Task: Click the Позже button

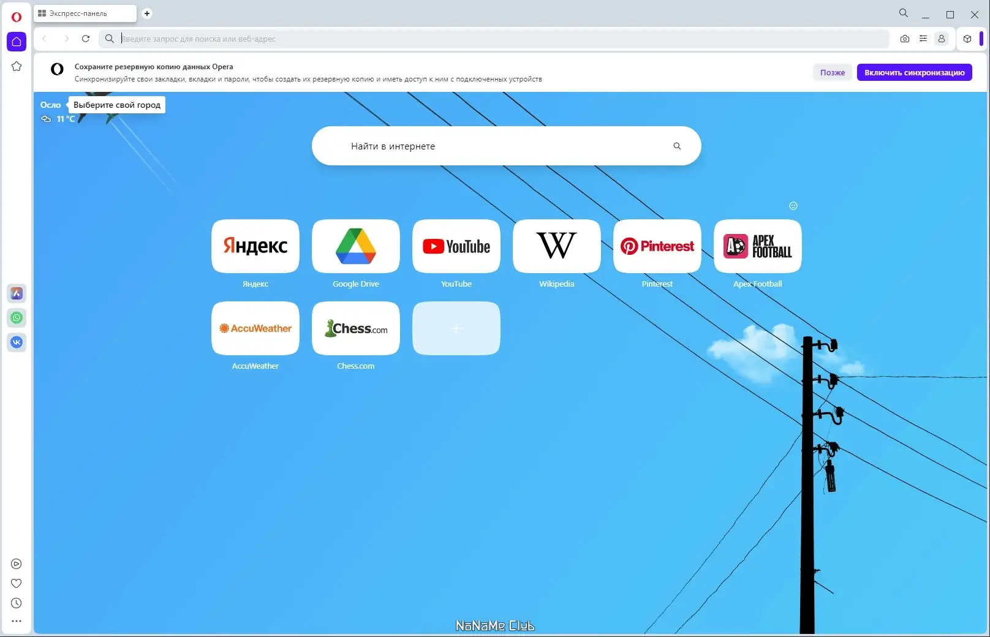Action: coord(833,72)
